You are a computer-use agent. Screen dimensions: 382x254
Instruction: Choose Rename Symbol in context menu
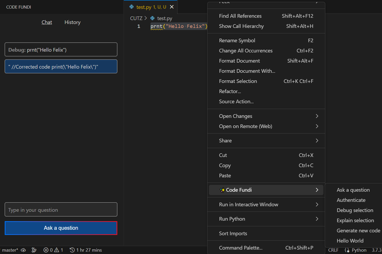tap(237, 40)
